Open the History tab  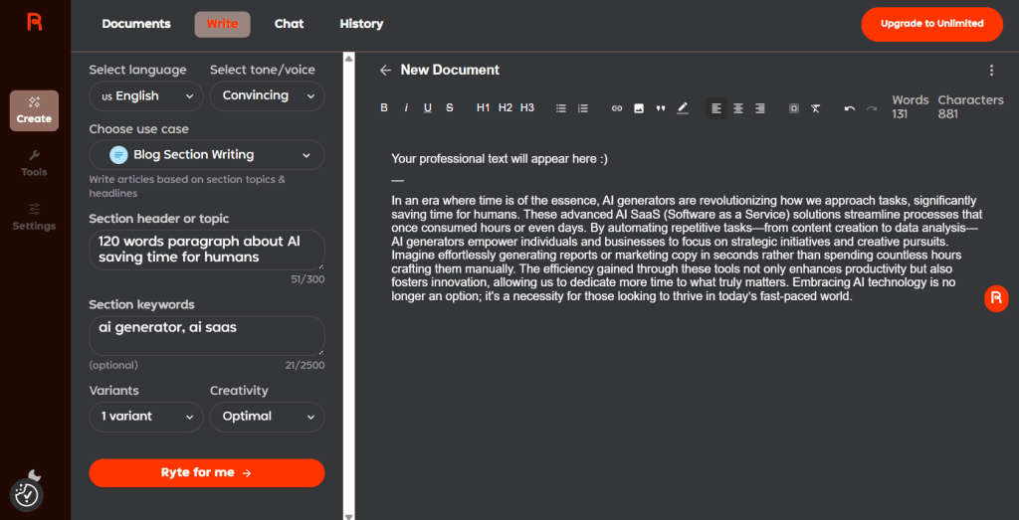coord(361,24)
